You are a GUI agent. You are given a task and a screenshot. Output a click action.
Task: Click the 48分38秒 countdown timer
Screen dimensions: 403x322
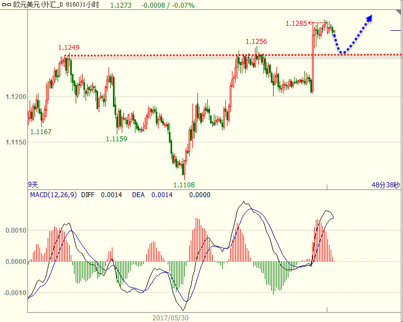(x=385, y=185)
